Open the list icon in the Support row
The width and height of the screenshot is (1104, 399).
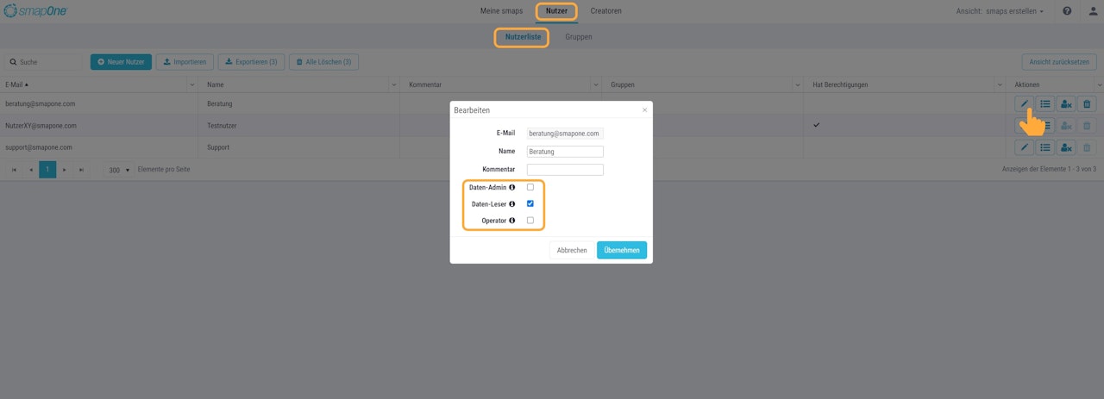click(x=1044, y=147)
